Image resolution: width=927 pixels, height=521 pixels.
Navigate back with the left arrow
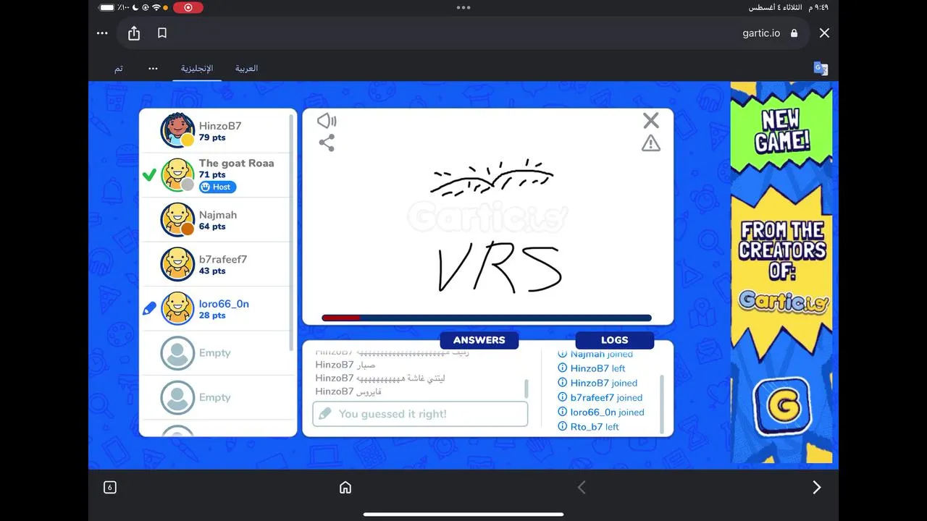581,487
